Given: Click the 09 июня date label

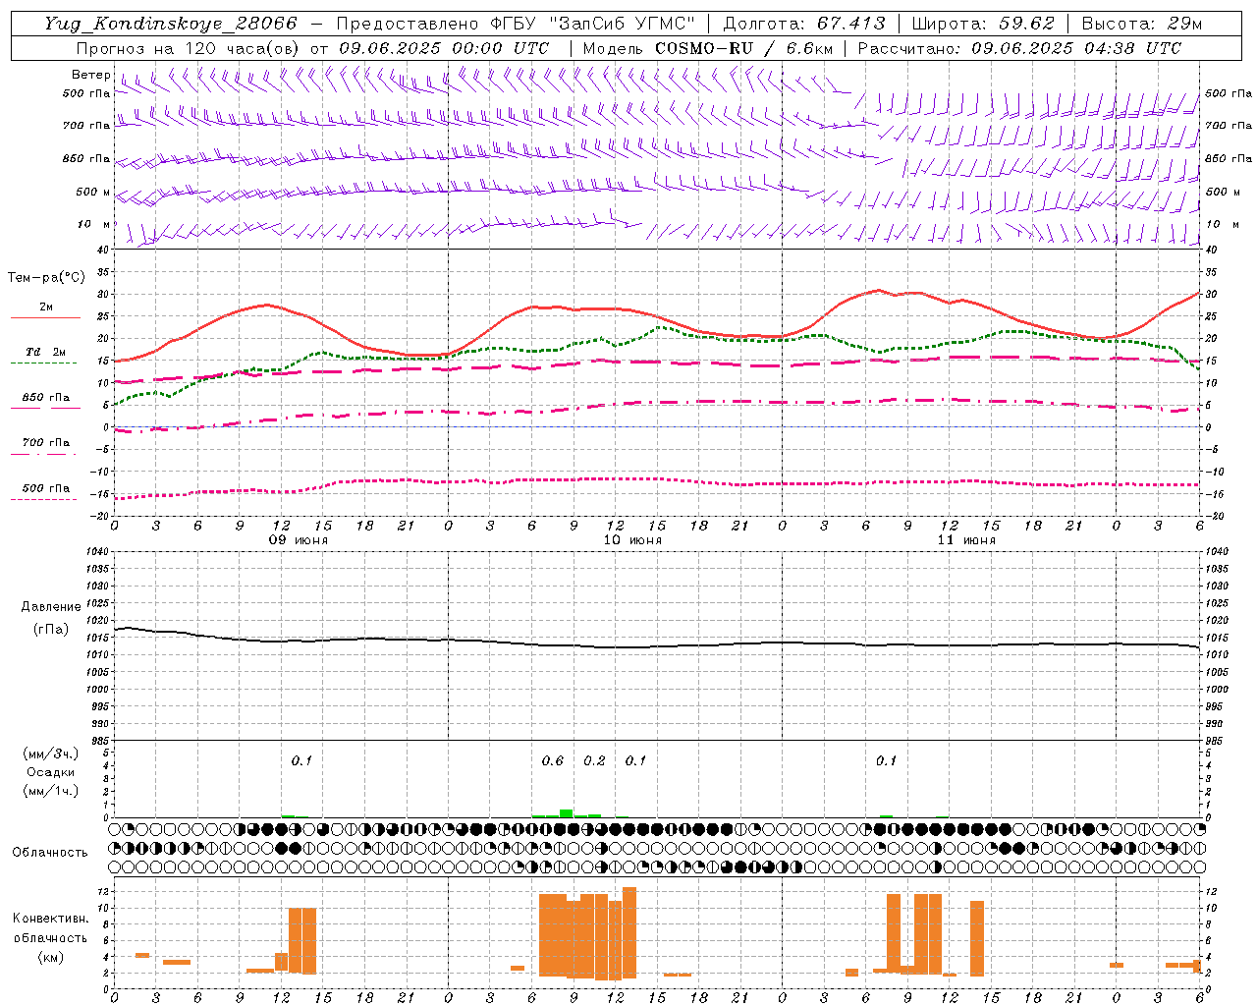Looking at the screenshot, I should click(x=299, y=540).
